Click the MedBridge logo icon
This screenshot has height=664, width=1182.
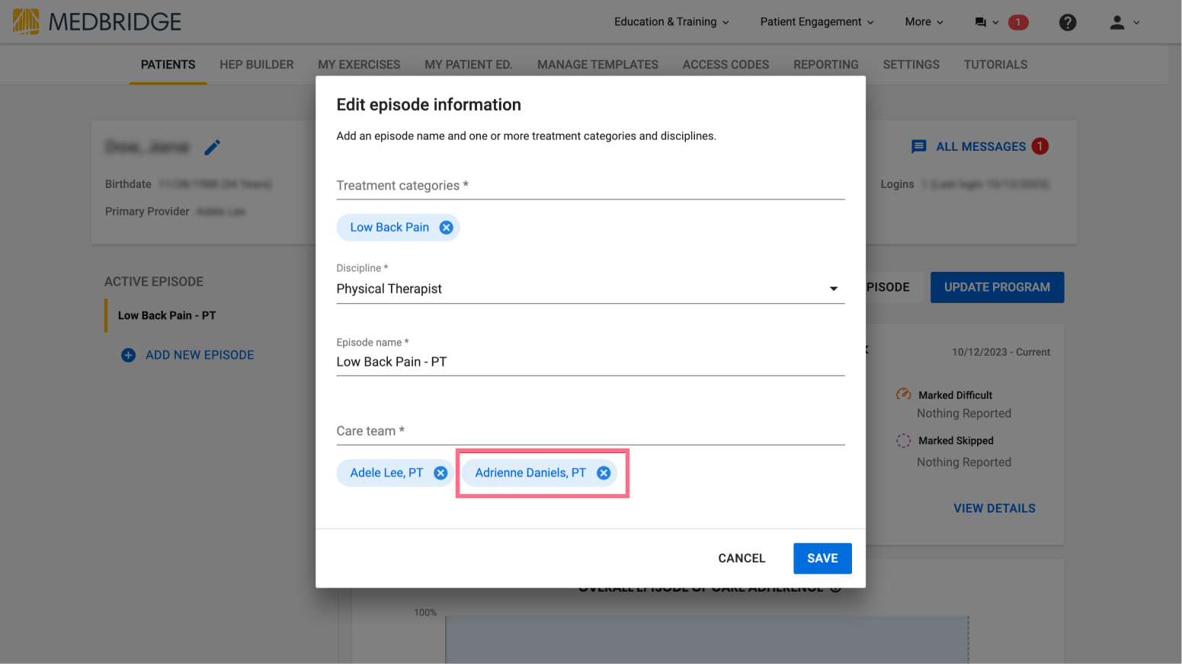click(x=26, y=21)
